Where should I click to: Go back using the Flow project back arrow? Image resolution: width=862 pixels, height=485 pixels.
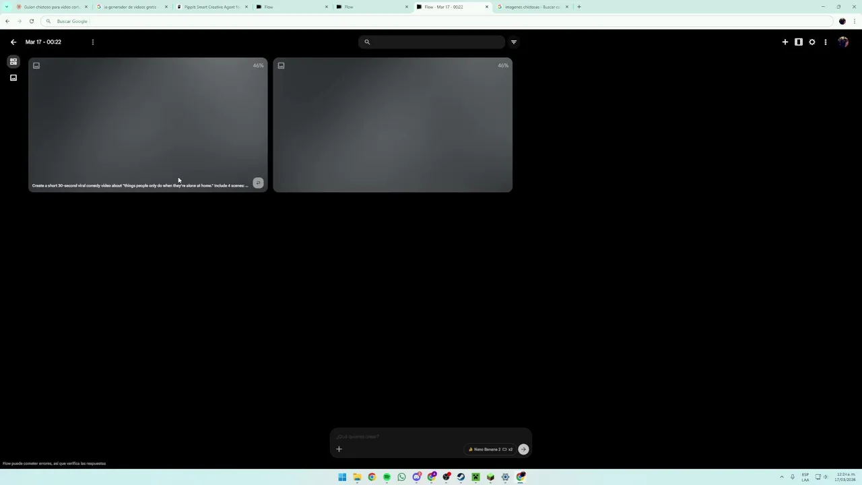click(13, 42)
